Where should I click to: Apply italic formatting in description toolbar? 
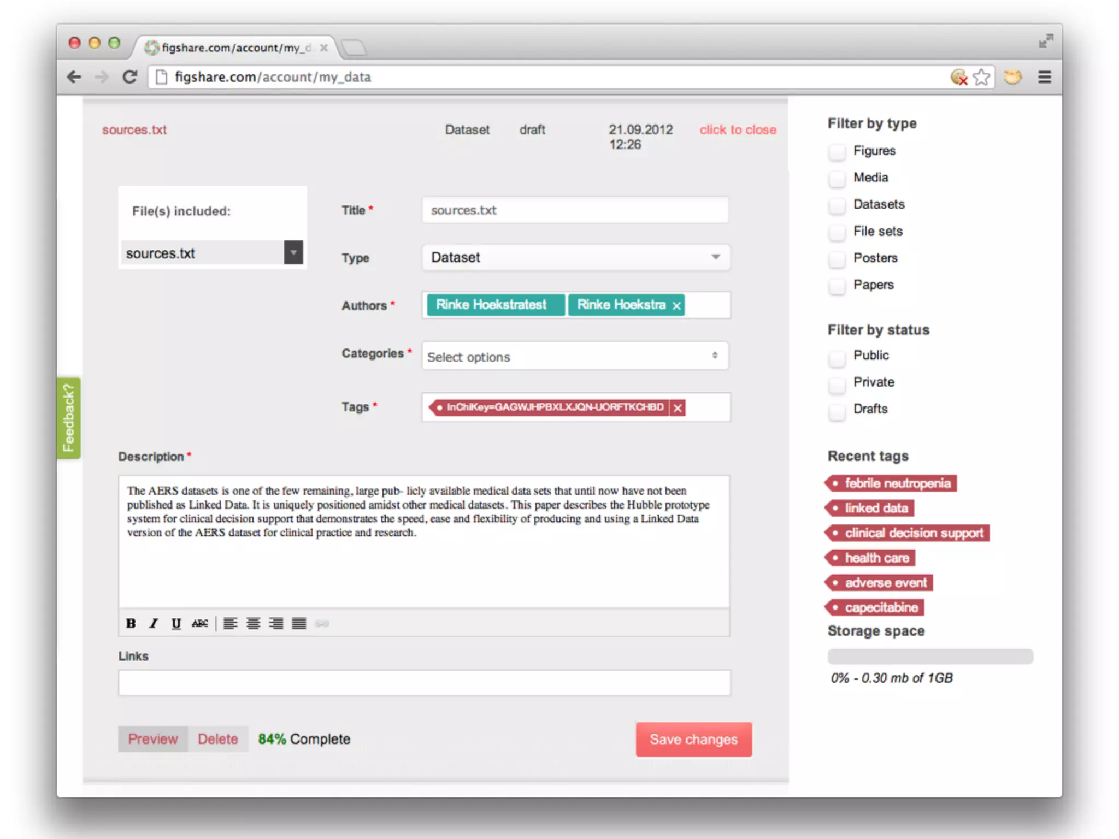click(x=154, y=623)
